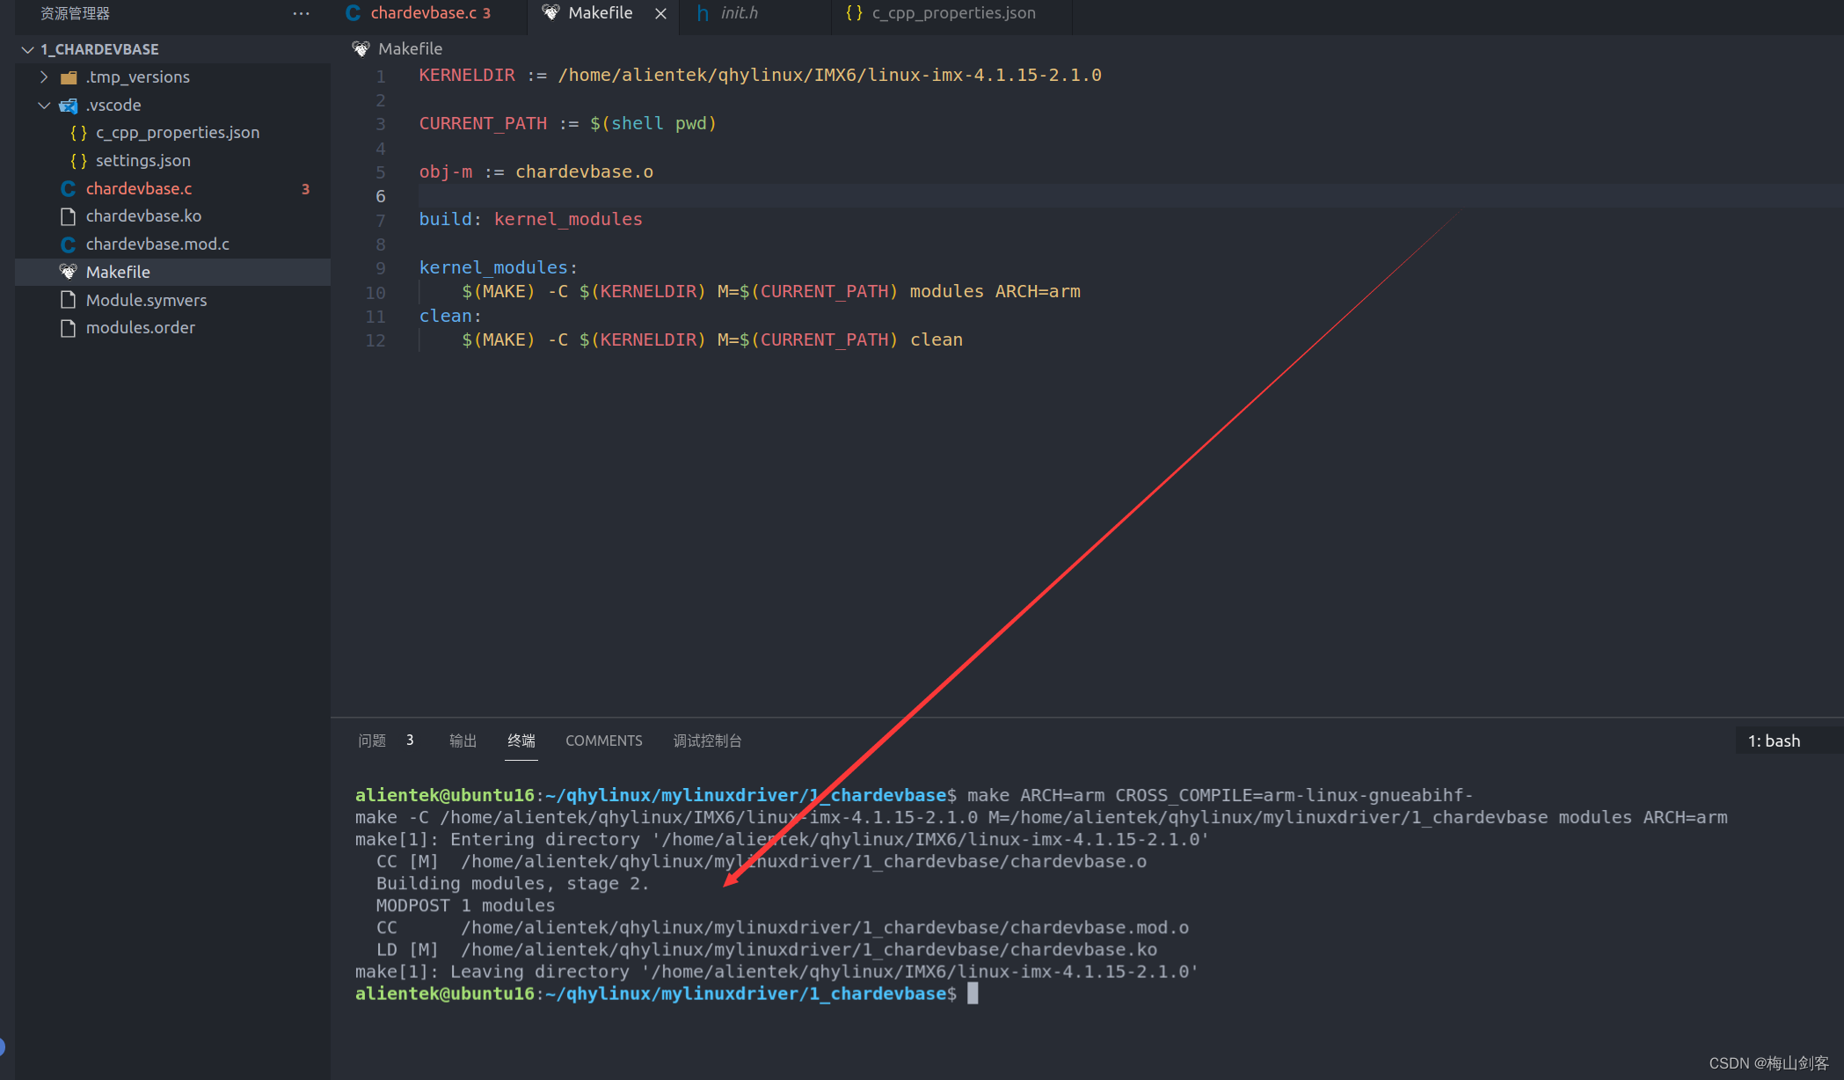Click 'ARCH=arm' at end of line 10
This screenshot has width=1844, height=1080.
click(1038, 291)
